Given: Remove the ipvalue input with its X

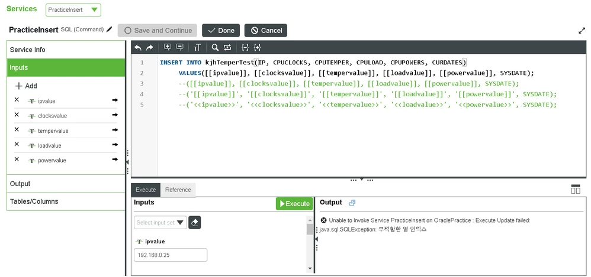Looking at the screenshot, I should (17, 100).
